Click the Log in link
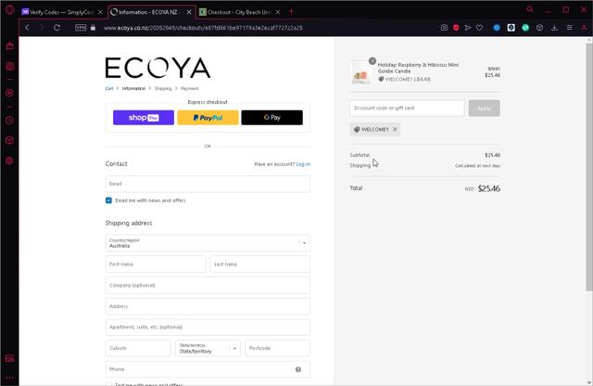The image size is (593, 386). [x=303, y=164]
